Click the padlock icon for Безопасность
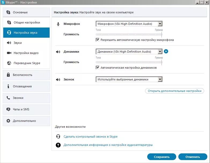This screenshot has width=210, height=163. 8,75
